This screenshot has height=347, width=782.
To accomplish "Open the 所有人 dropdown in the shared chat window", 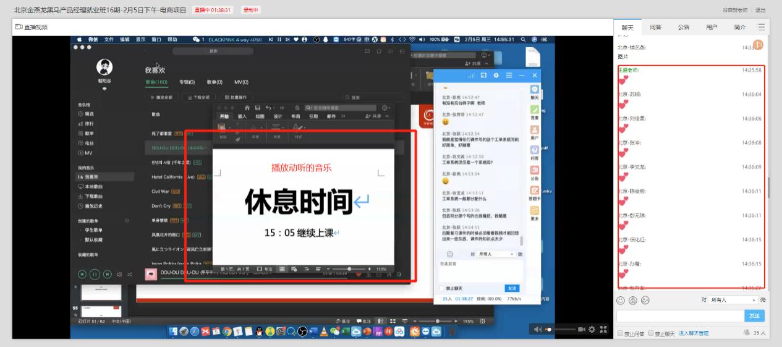I will tap(496, 254).
